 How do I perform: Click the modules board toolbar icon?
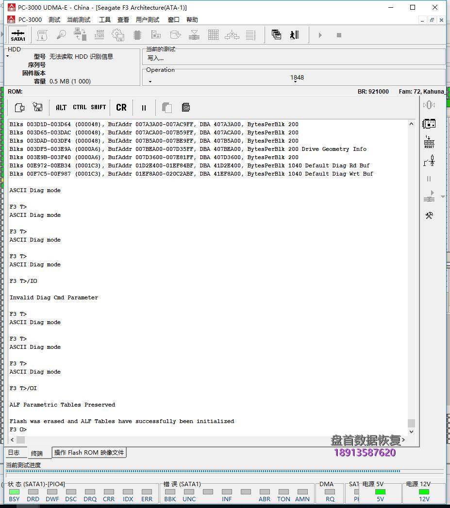pyautogui.click(x=156, y=34)
